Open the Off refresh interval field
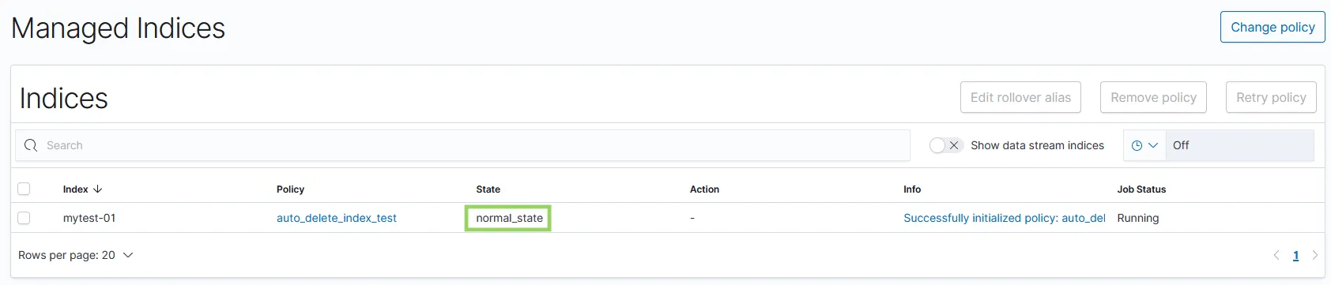1331x285 pixels. tap(1239, 145)
